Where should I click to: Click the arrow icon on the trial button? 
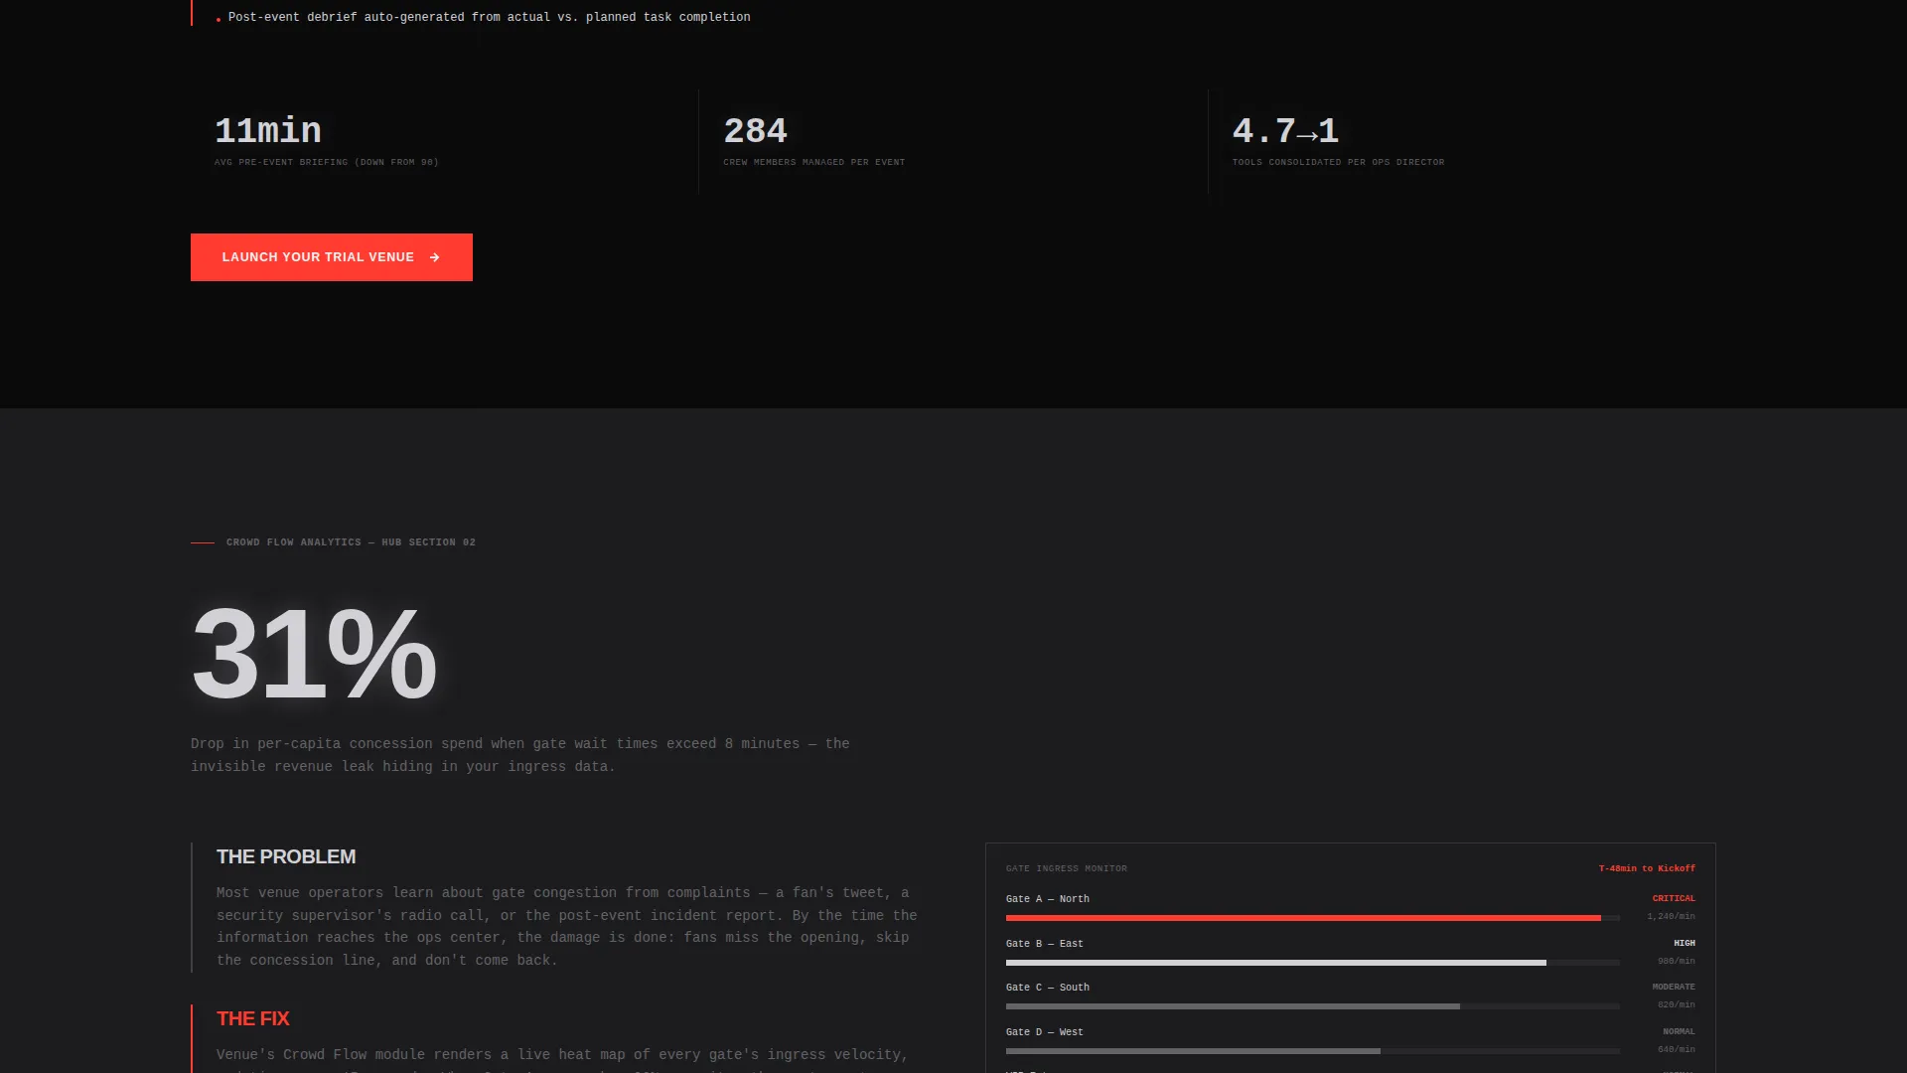[x=434, y=257]
